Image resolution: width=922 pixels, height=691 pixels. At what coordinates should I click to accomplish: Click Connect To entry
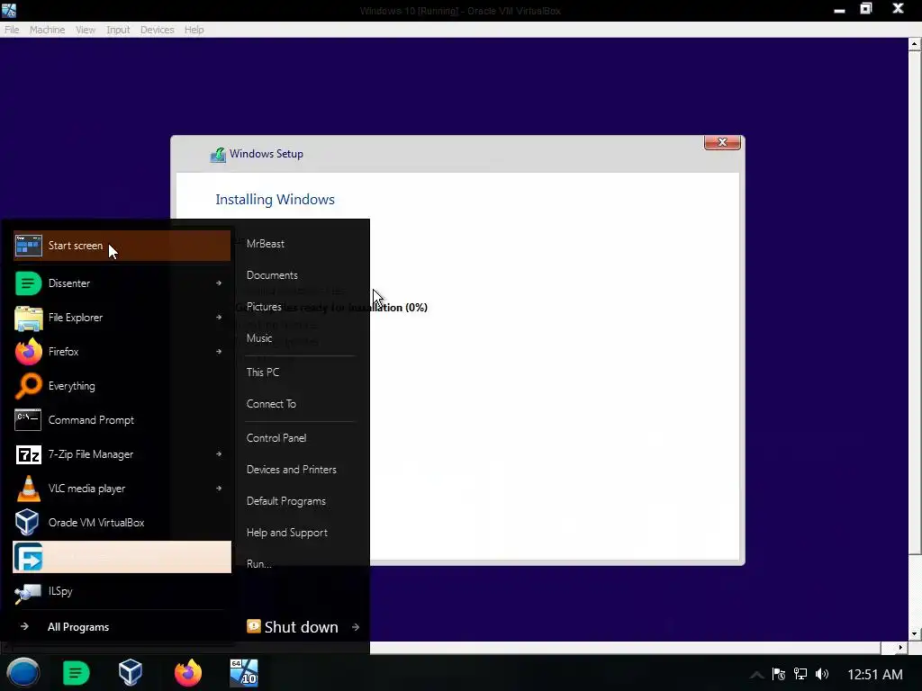[271, 404]
